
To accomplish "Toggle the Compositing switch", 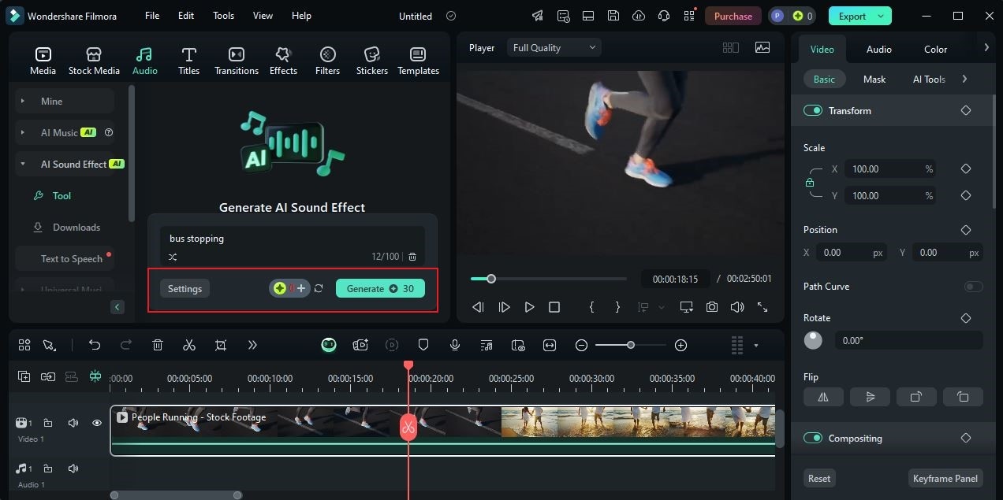I will (x=813, y=439).
